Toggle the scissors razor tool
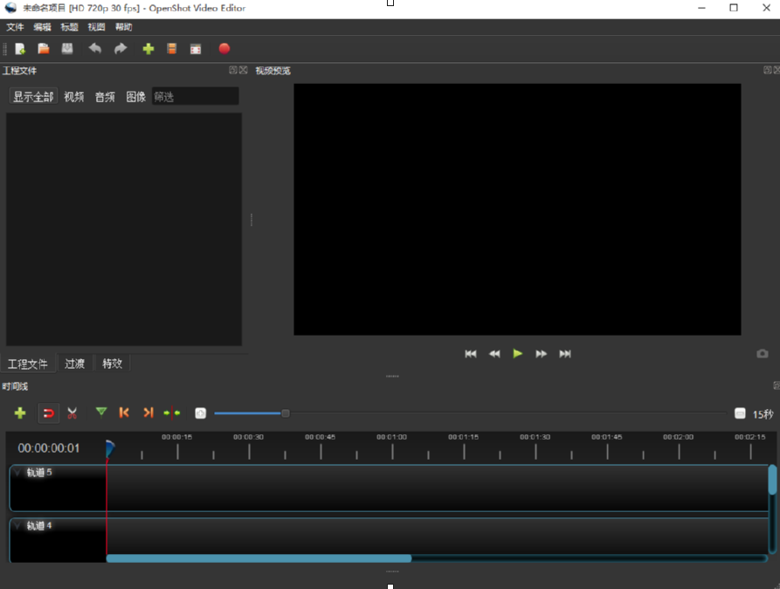780x589 pixels. pyautogui.click(x=72, y=412)
